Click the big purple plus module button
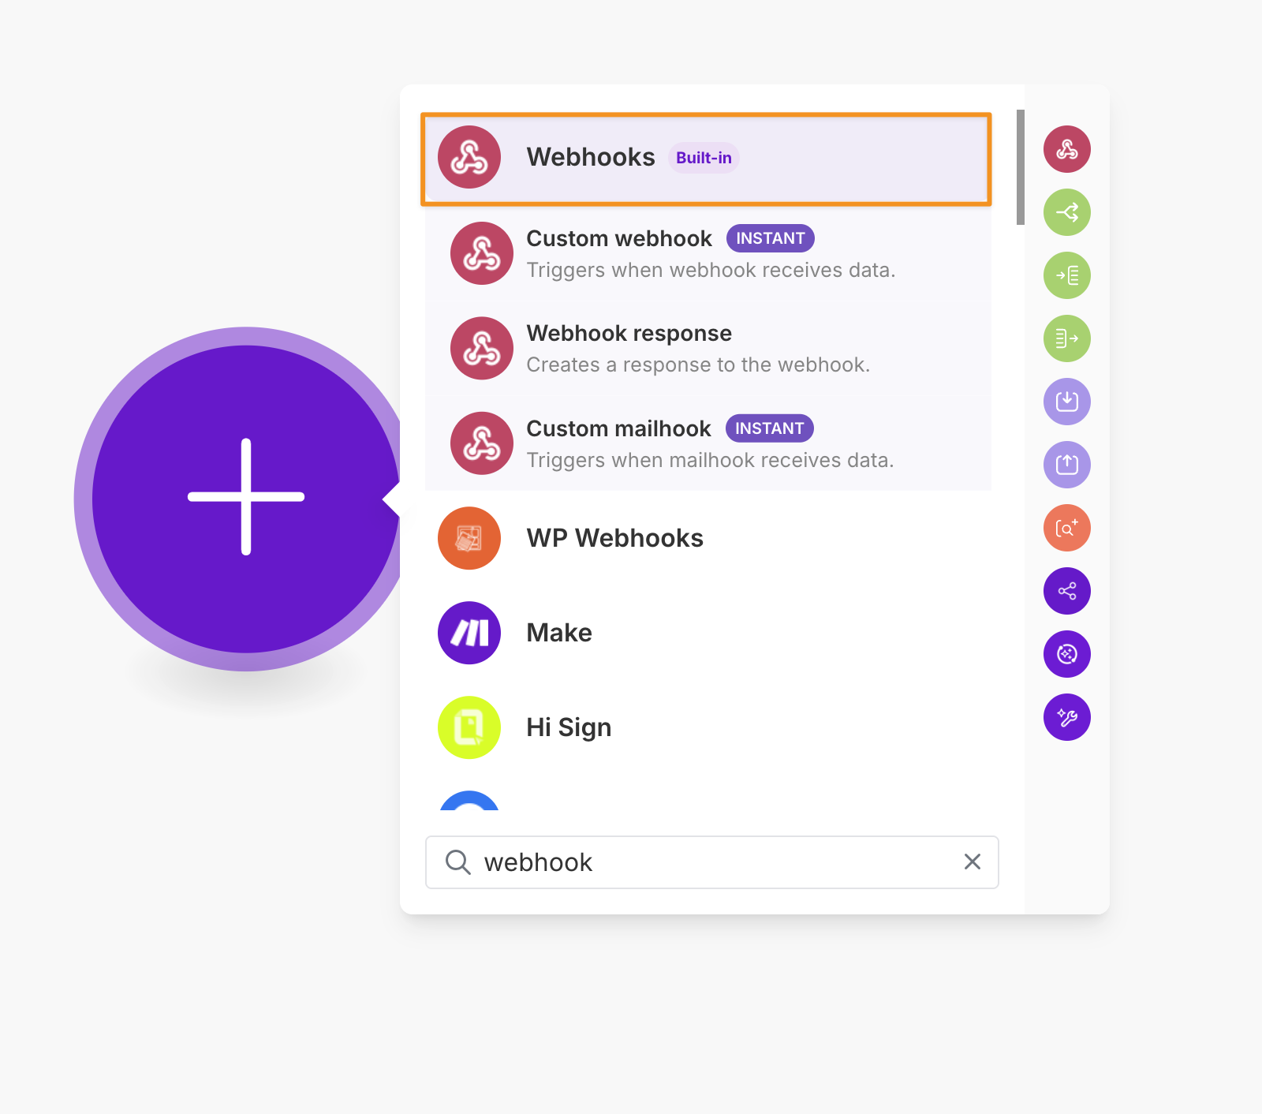1262x1114 pixels. pyautogui.click(x=246, y=499)
